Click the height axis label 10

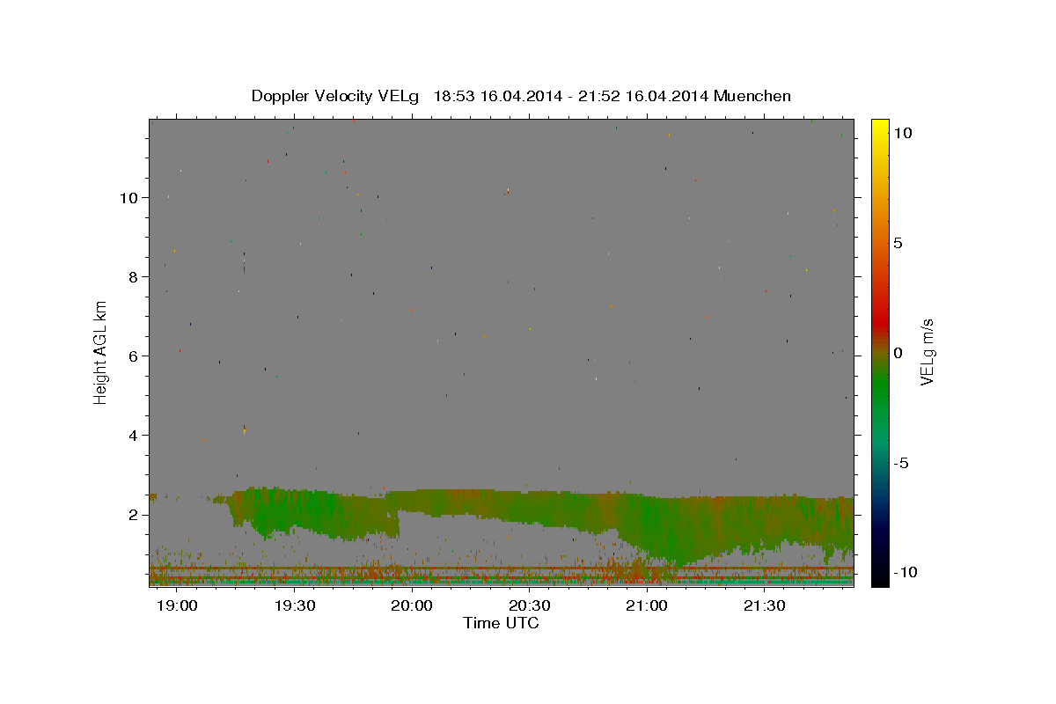pyautogui.click(x=129, y=198)
